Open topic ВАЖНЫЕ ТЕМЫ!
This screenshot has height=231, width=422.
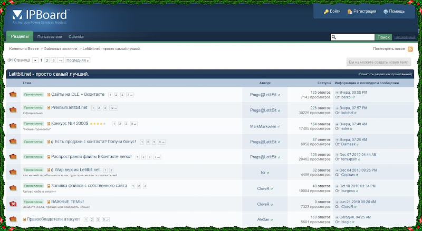(x=68, y=202)
